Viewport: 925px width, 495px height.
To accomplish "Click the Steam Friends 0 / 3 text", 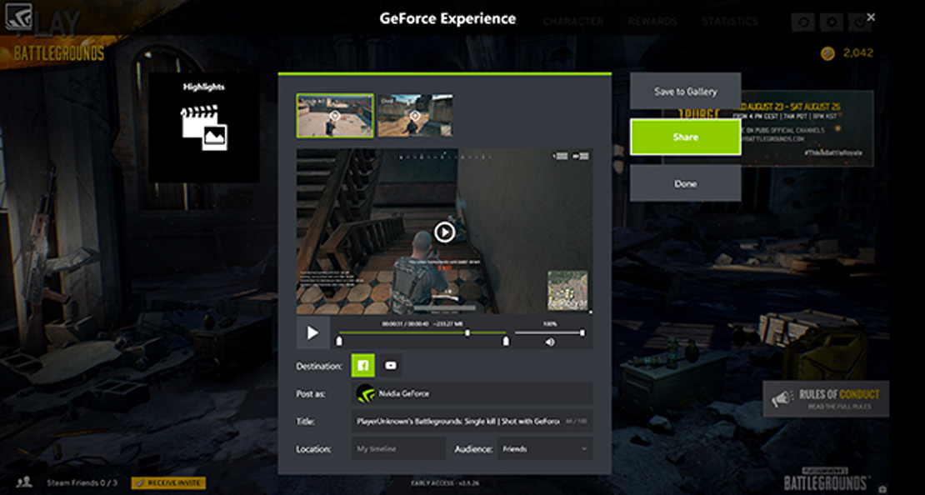I will pyautogui.click(x=82, y=482).
